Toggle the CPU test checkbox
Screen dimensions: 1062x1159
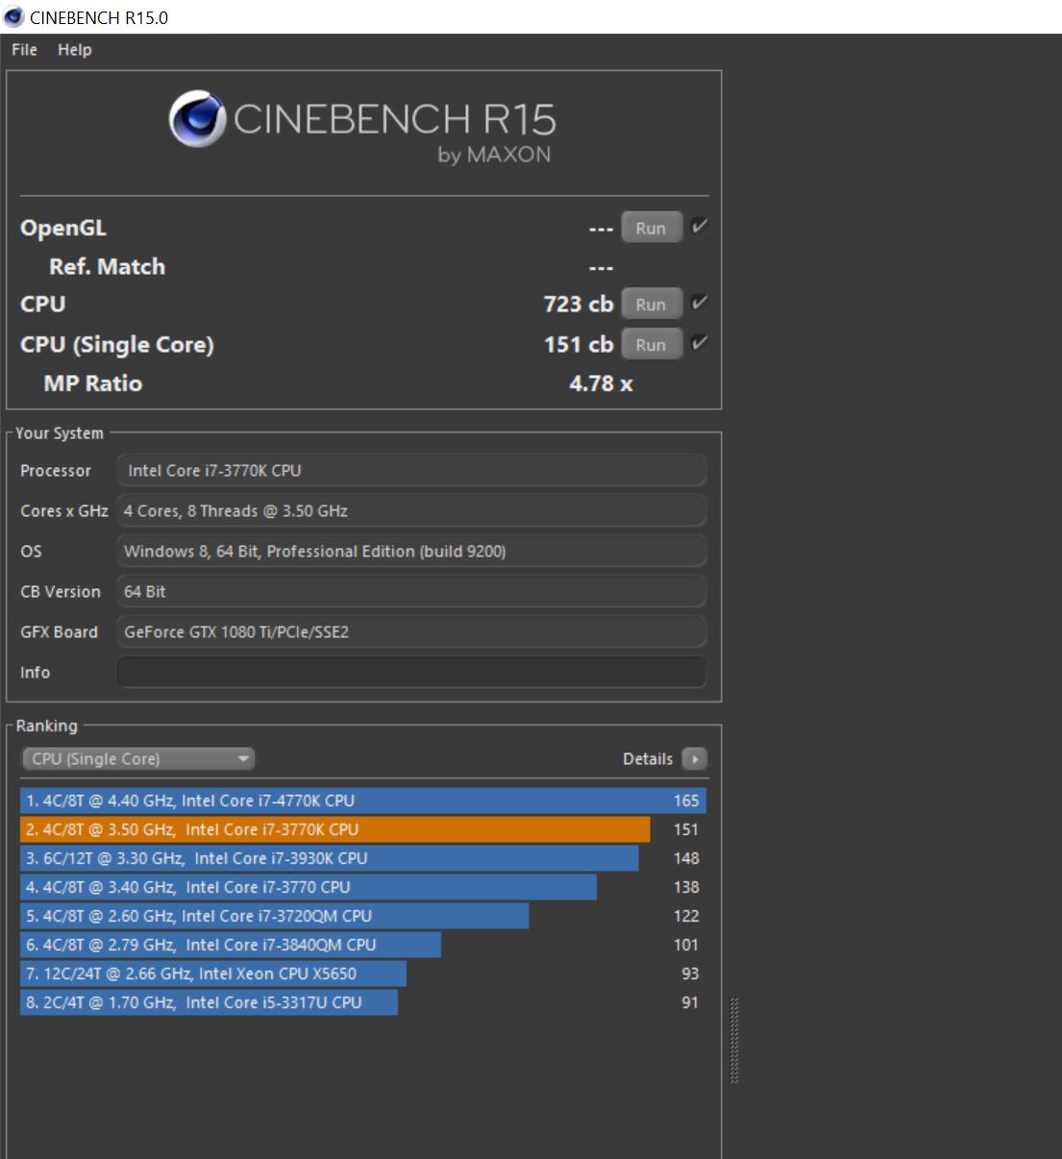(x=700, y=303)
